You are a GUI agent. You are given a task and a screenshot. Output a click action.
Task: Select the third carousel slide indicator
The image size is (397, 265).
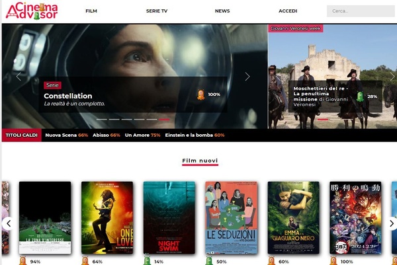pos(126,120)
